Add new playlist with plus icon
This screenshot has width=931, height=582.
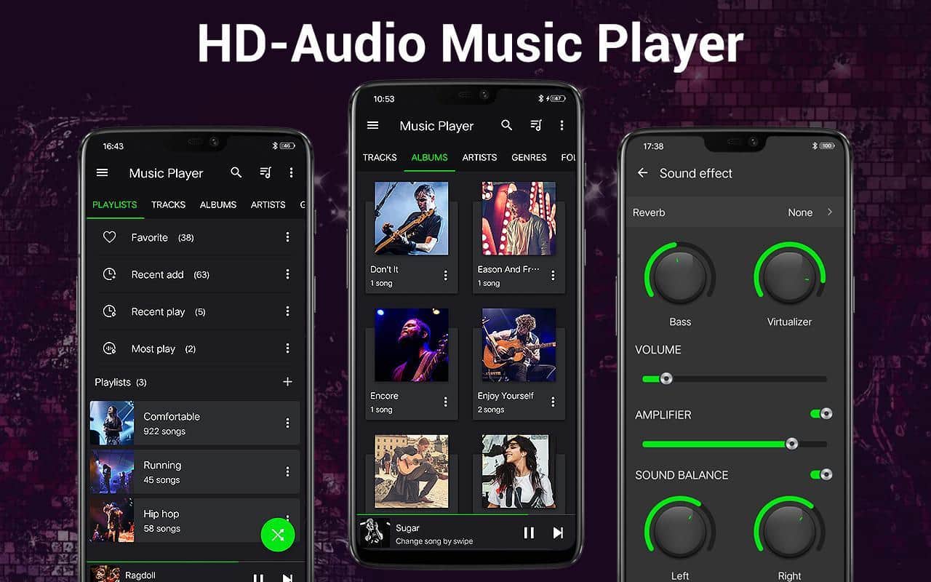click(287, 382)
